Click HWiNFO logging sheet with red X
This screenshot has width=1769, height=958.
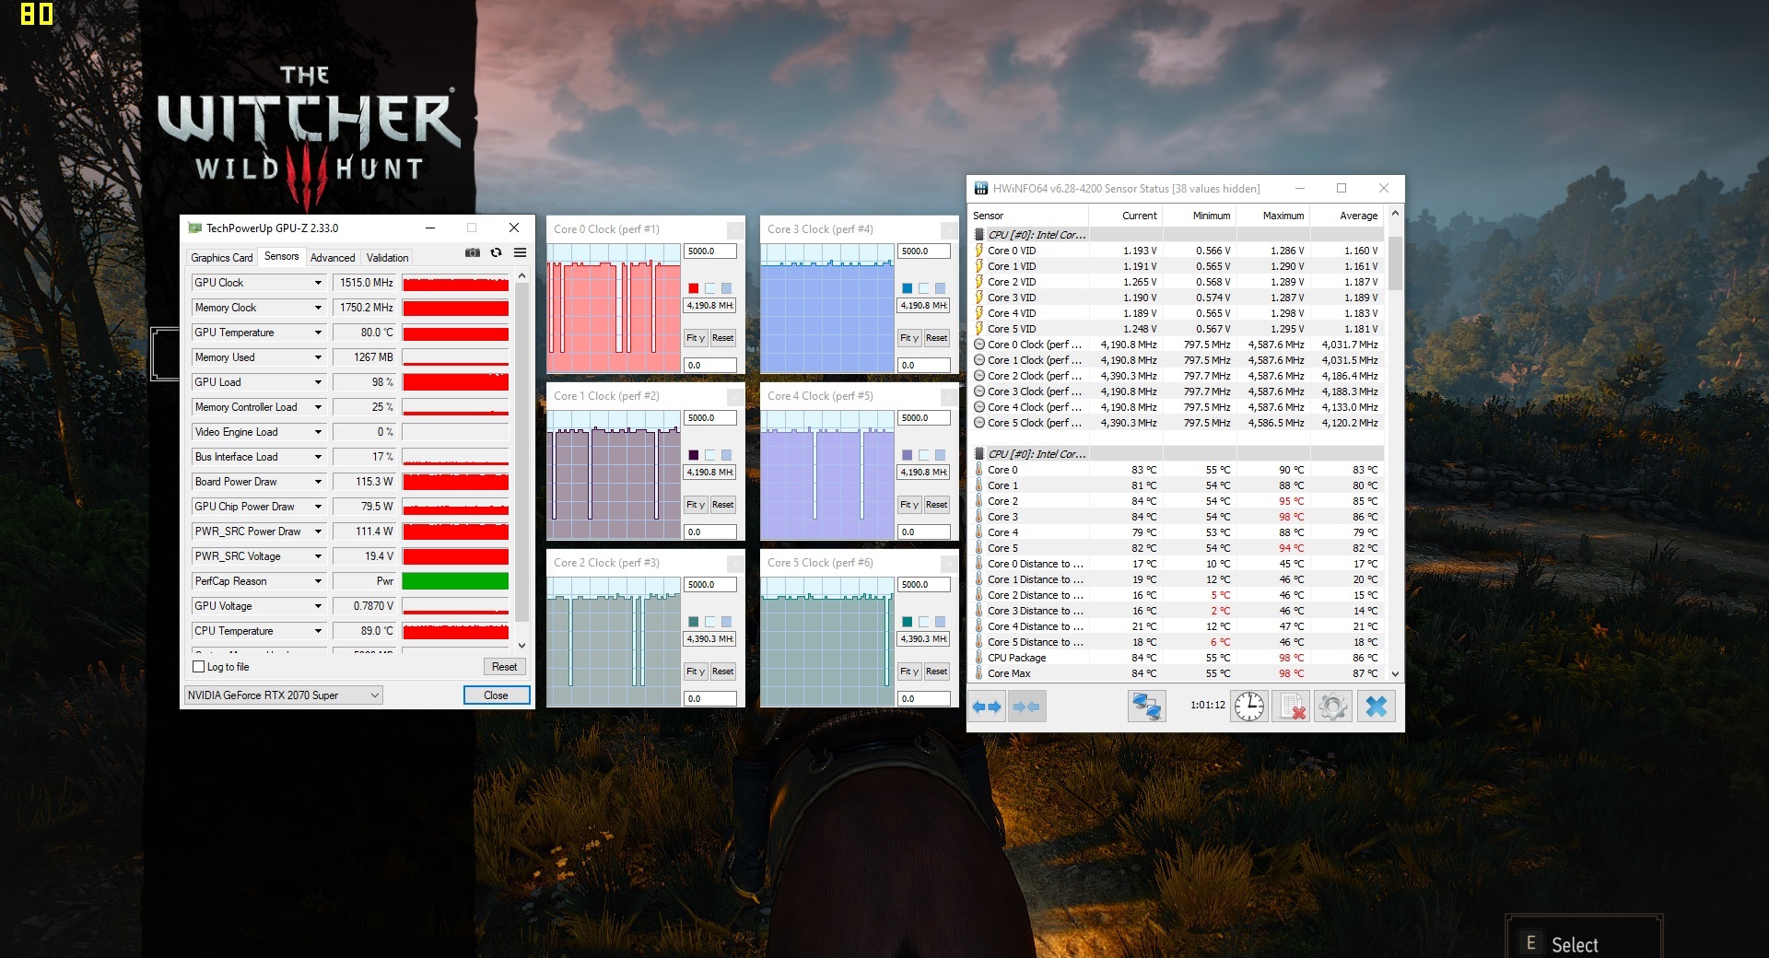[1292, 707]
